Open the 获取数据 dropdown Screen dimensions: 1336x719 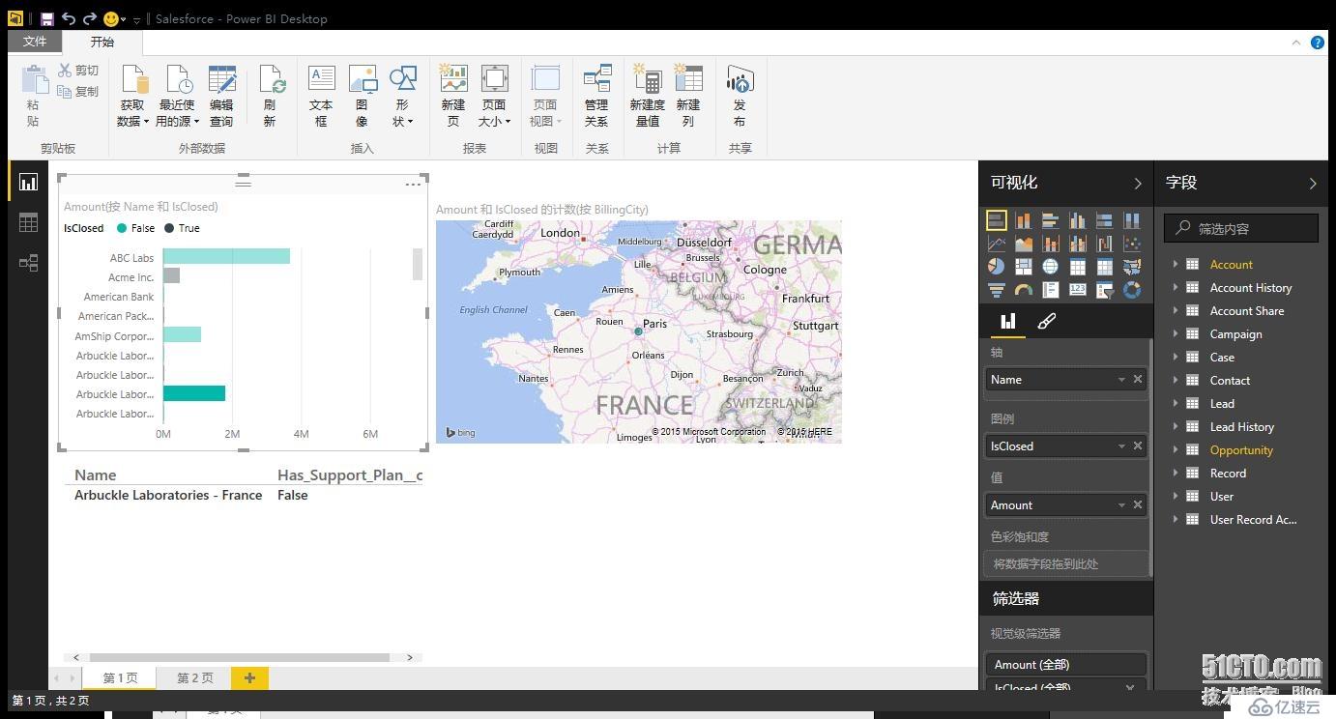132,96
